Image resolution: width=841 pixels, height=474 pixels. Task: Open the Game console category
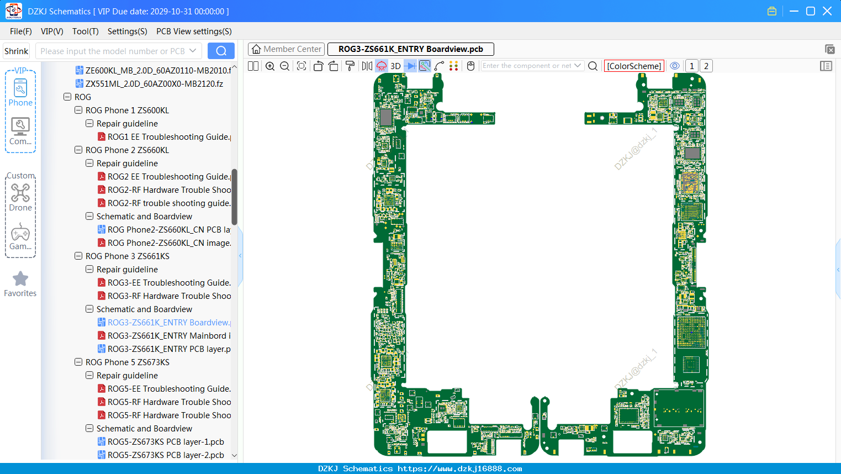20,236
